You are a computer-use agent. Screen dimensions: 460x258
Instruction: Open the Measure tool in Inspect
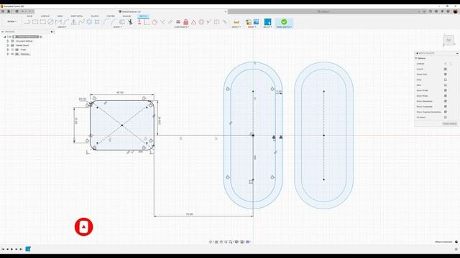coord(236,22)
